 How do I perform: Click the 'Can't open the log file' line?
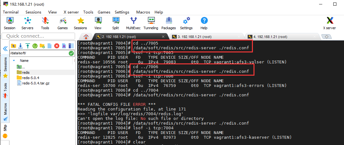[x=141, y=119]
